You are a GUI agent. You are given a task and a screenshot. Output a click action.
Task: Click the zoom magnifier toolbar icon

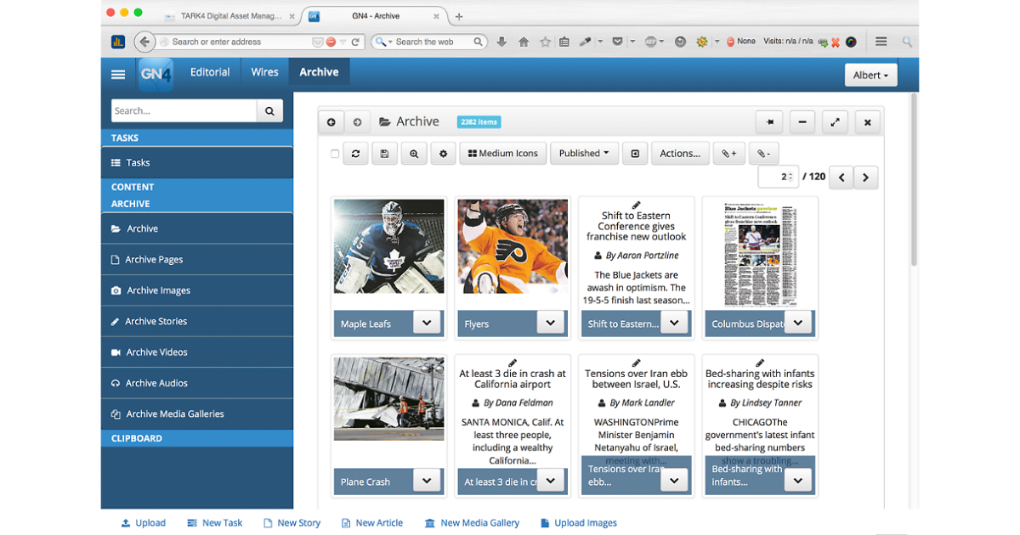(x=414, y=154)
